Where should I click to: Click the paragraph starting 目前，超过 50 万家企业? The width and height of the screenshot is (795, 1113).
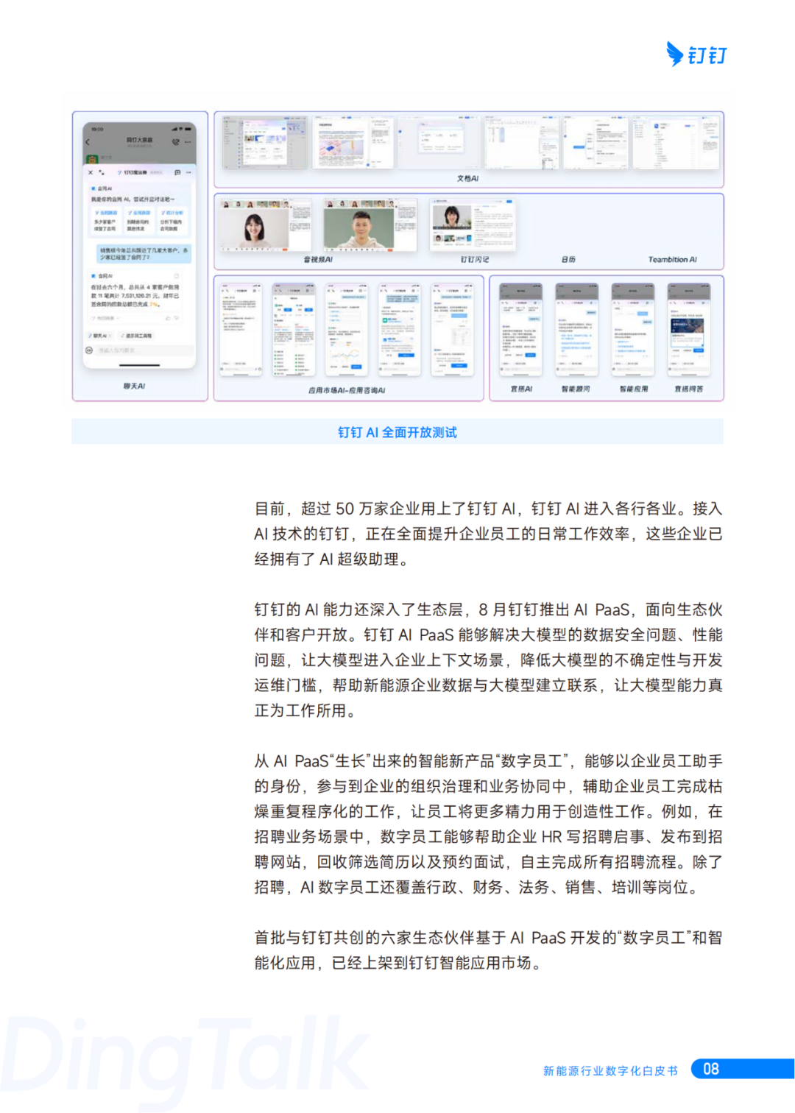click(x=489, y=534)
